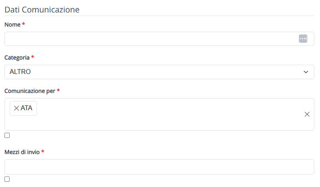Image resolution: width=320 pixels, height=187 pixels.
Task: Open the Categoria dropdown showing ALTRO
Action: point(159,72)
